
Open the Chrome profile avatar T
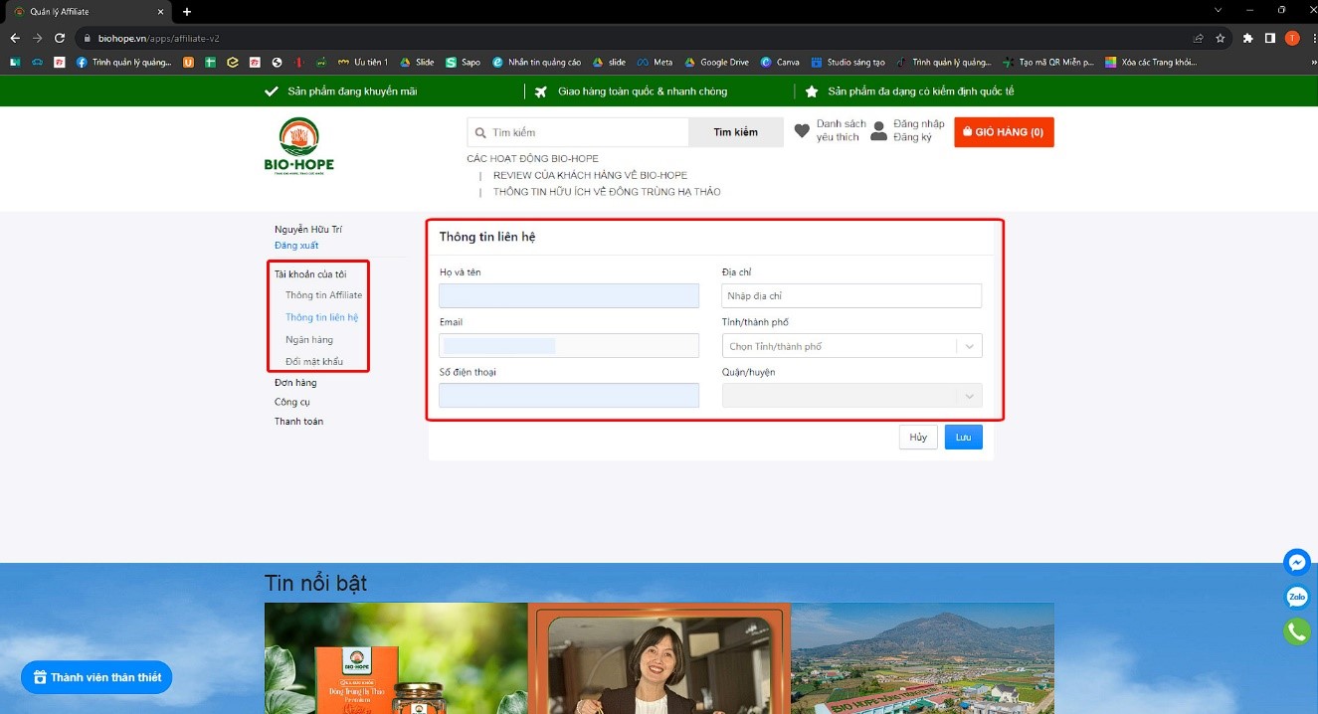tap(1291, 38)
